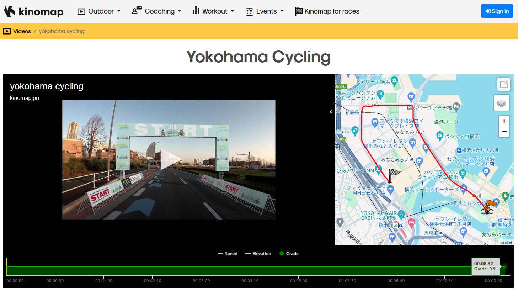Click the Sign in button
This screenshot has width=518, height=291.
coord(497,11)
